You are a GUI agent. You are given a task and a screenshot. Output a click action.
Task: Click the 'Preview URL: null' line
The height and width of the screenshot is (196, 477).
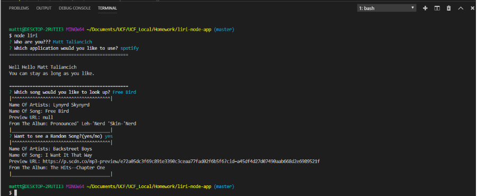click(31, 117)
